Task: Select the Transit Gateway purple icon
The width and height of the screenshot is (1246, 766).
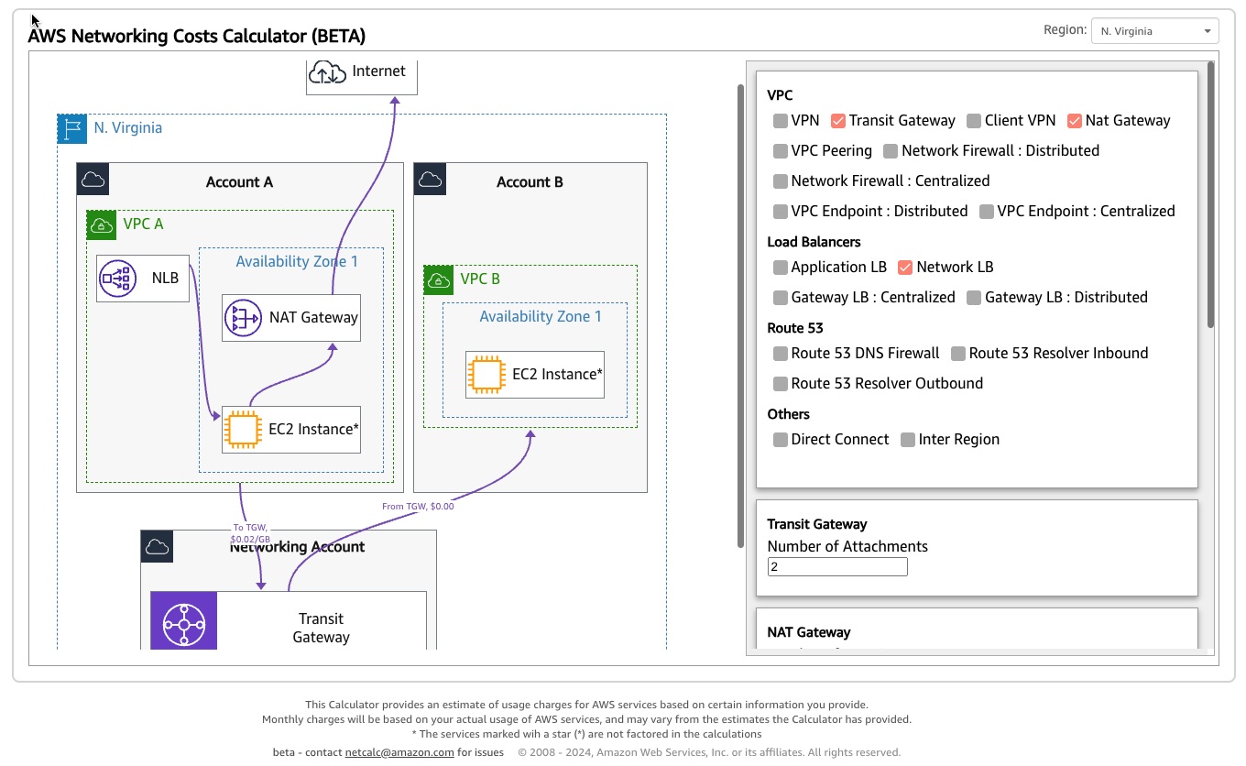Action: coord(184,620)
